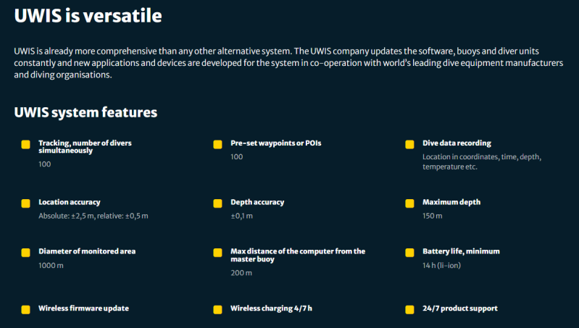Screen dimensions: 579x328
Task: Click the yellow square by Diameter of monitored area
Action: tap(25, 253)
